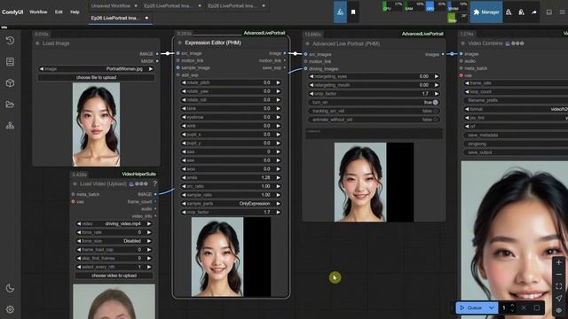Screen dimensions: 568x319
Task: Toggle pingpong on Video Combine
Action: 516,144
